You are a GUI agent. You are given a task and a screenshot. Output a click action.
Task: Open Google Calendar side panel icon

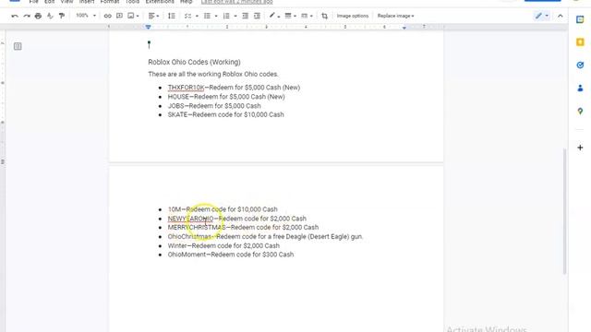(x=580, y=19)
